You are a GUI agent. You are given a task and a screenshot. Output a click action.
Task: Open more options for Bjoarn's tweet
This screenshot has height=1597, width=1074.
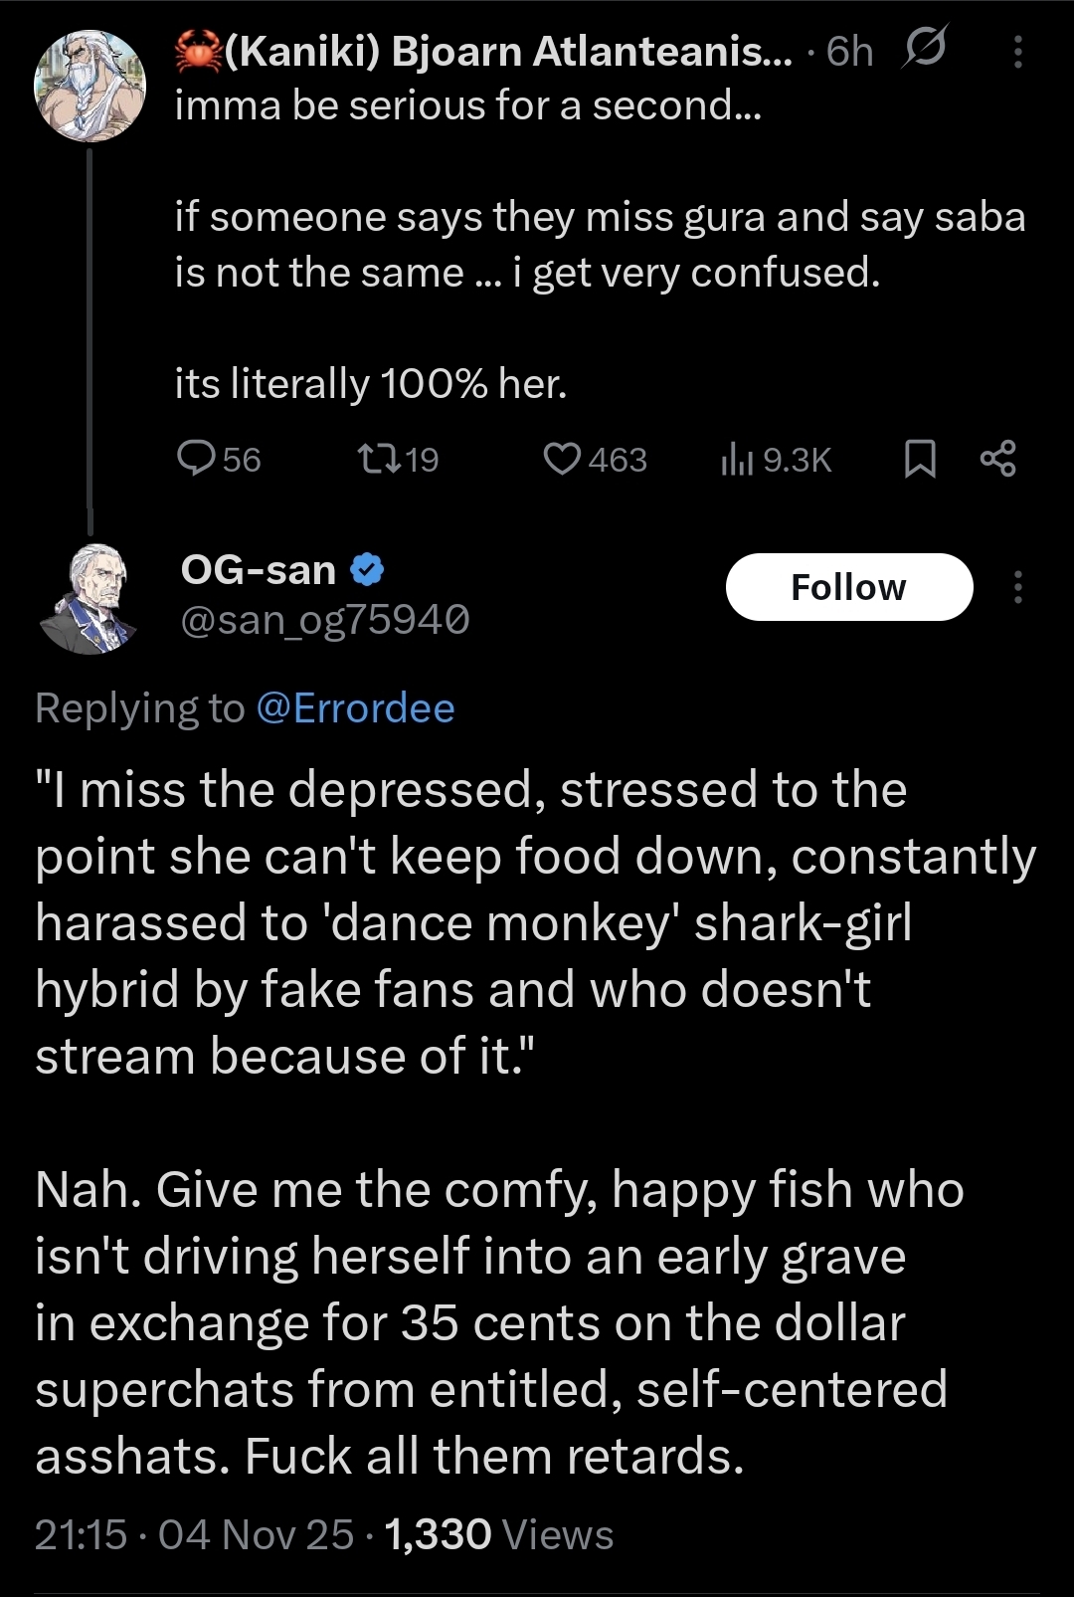coord(1017,52)
